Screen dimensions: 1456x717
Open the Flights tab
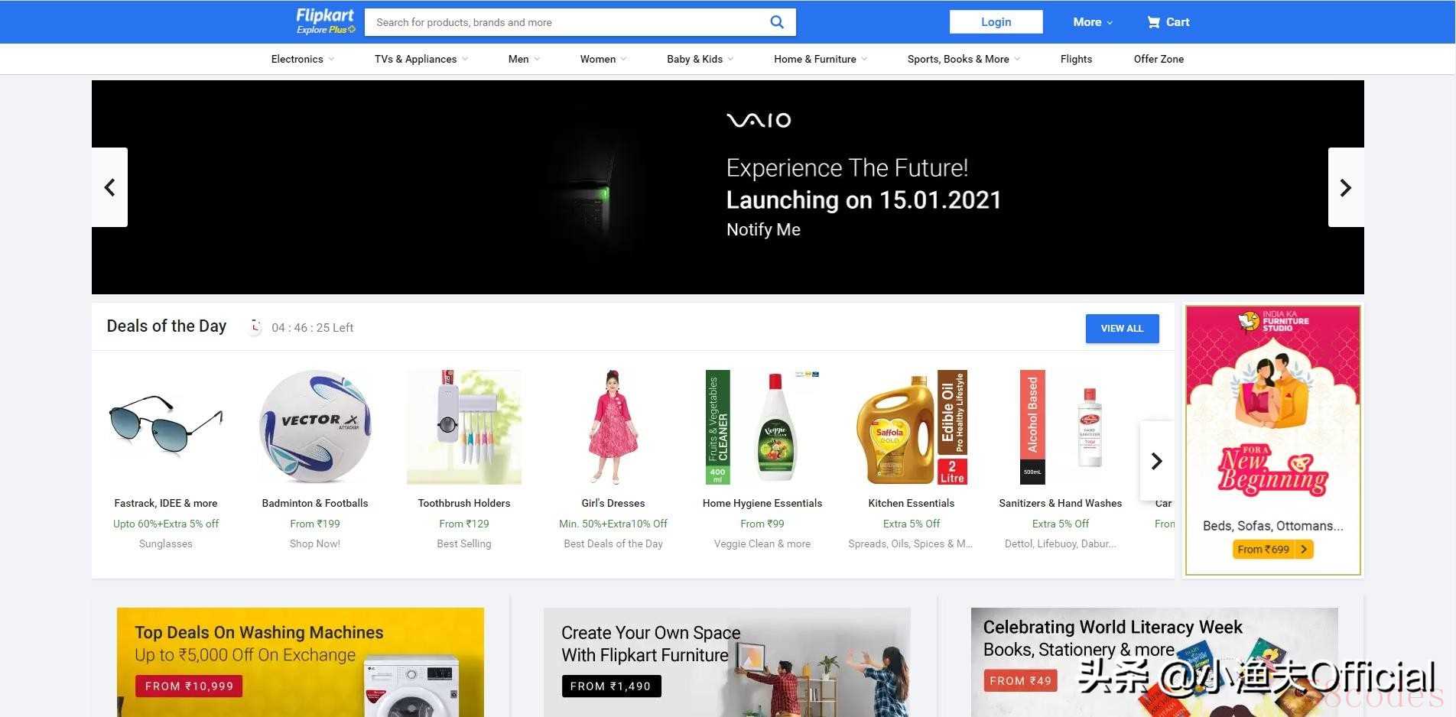click(1076, 59)
